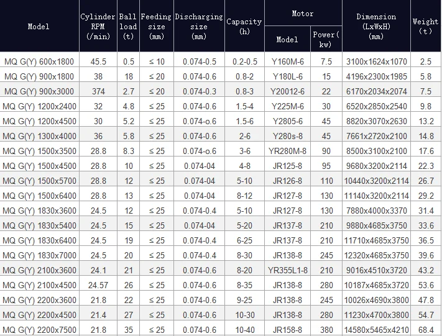Click the 24.57 cylinder RPM value
Image resolution: width=442 pixels, height=336 pixels.
[x=98, y=285]
